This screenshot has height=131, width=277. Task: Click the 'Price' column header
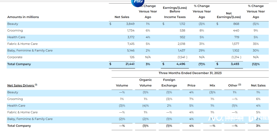(191, 86)
